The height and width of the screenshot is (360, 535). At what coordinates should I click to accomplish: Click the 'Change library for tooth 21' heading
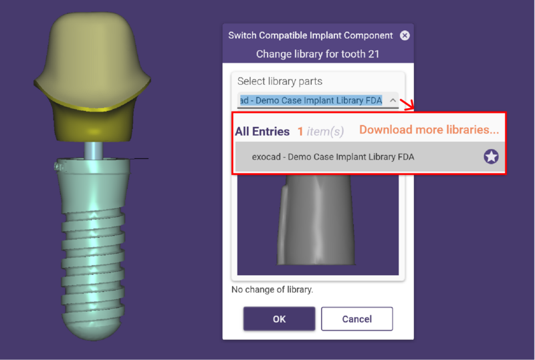tap(318, 54)
